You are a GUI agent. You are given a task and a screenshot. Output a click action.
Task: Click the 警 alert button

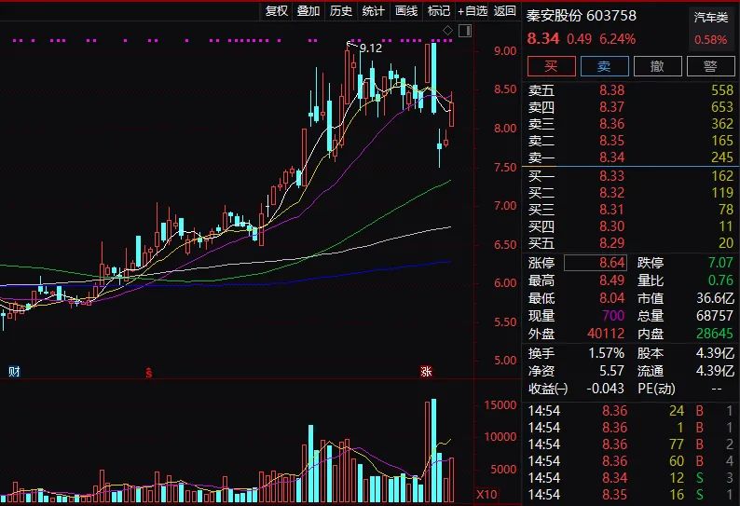pos(711,66)
